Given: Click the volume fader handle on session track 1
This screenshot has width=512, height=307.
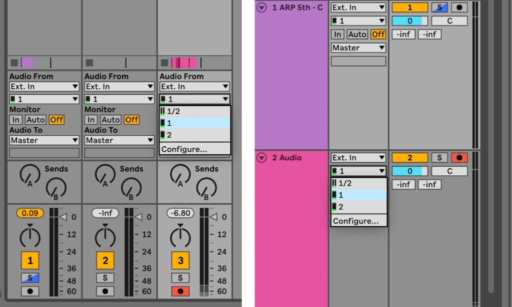Looking at the screenshot, I should click(63, 217).
